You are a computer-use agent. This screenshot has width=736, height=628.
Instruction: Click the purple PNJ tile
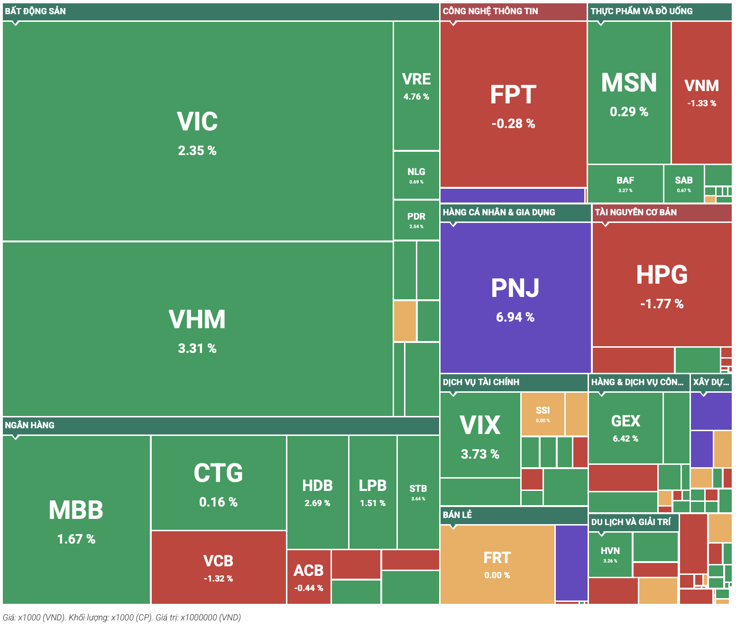(515, 298)
